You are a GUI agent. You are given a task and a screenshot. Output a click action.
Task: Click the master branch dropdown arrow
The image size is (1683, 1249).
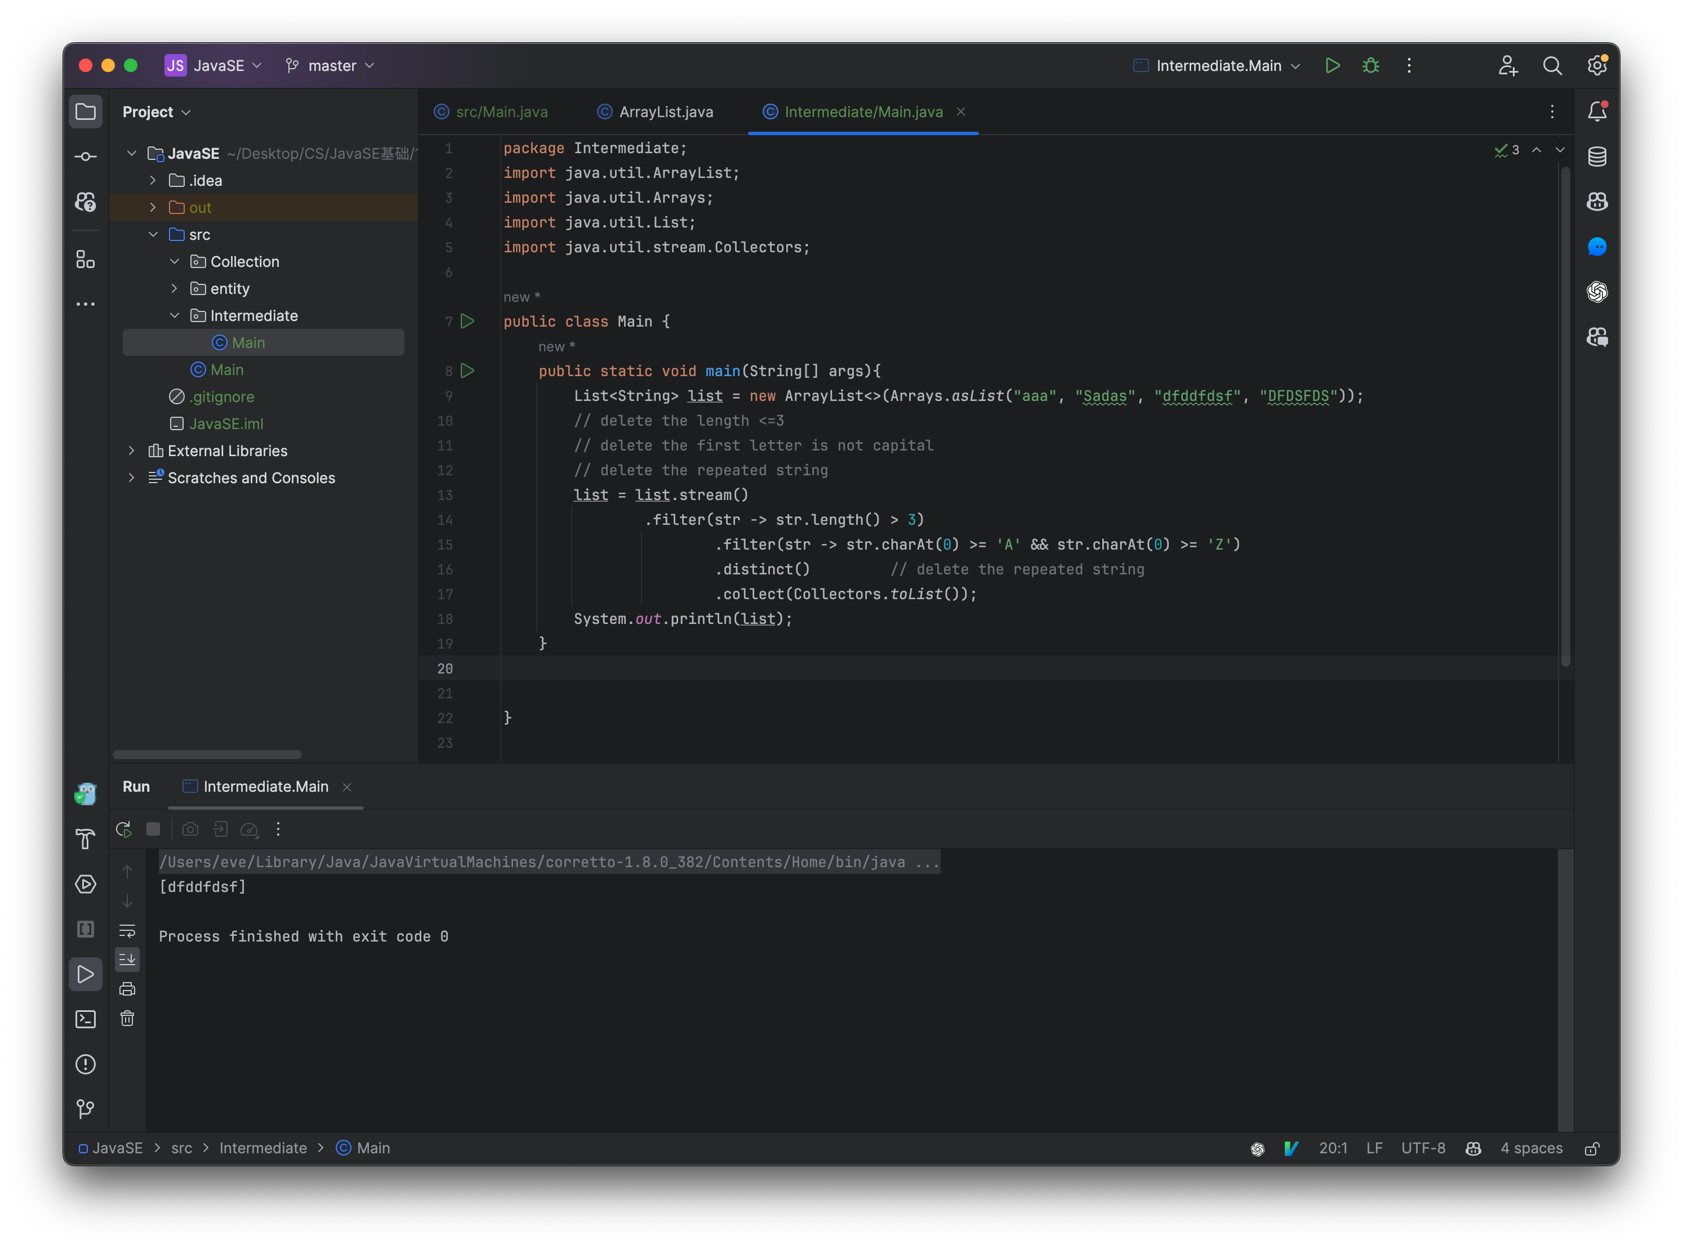[371, 64]
